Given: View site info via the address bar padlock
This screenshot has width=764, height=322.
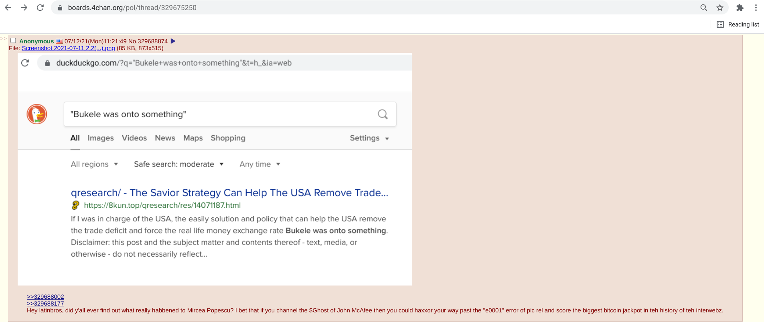Looking at the screenshot, I should click(60, 8).
